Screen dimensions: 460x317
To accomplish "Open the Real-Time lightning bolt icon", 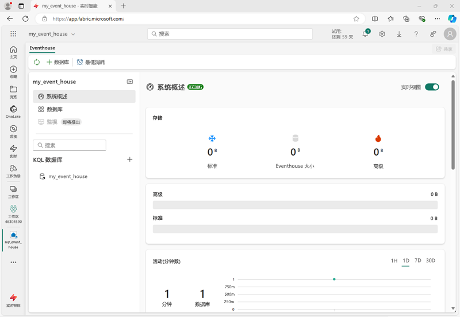I will click(13, 151).
